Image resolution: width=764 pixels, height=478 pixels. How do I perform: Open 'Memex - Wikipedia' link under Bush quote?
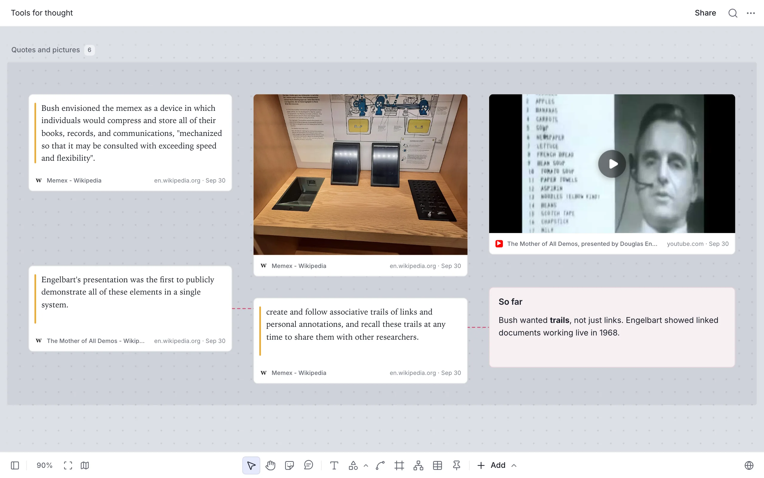(x=74, y=180)
